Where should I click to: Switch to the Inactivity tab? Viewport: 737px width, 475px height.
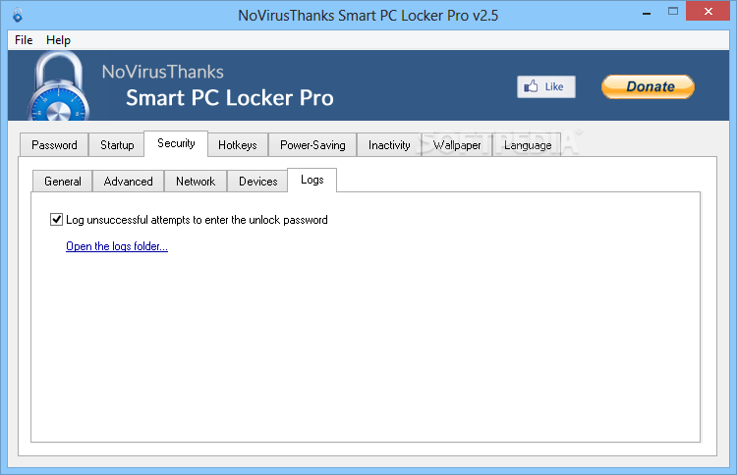pos(389,145)
